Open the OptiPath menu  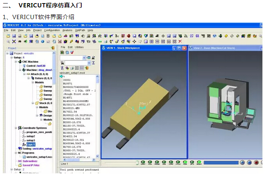80,30
